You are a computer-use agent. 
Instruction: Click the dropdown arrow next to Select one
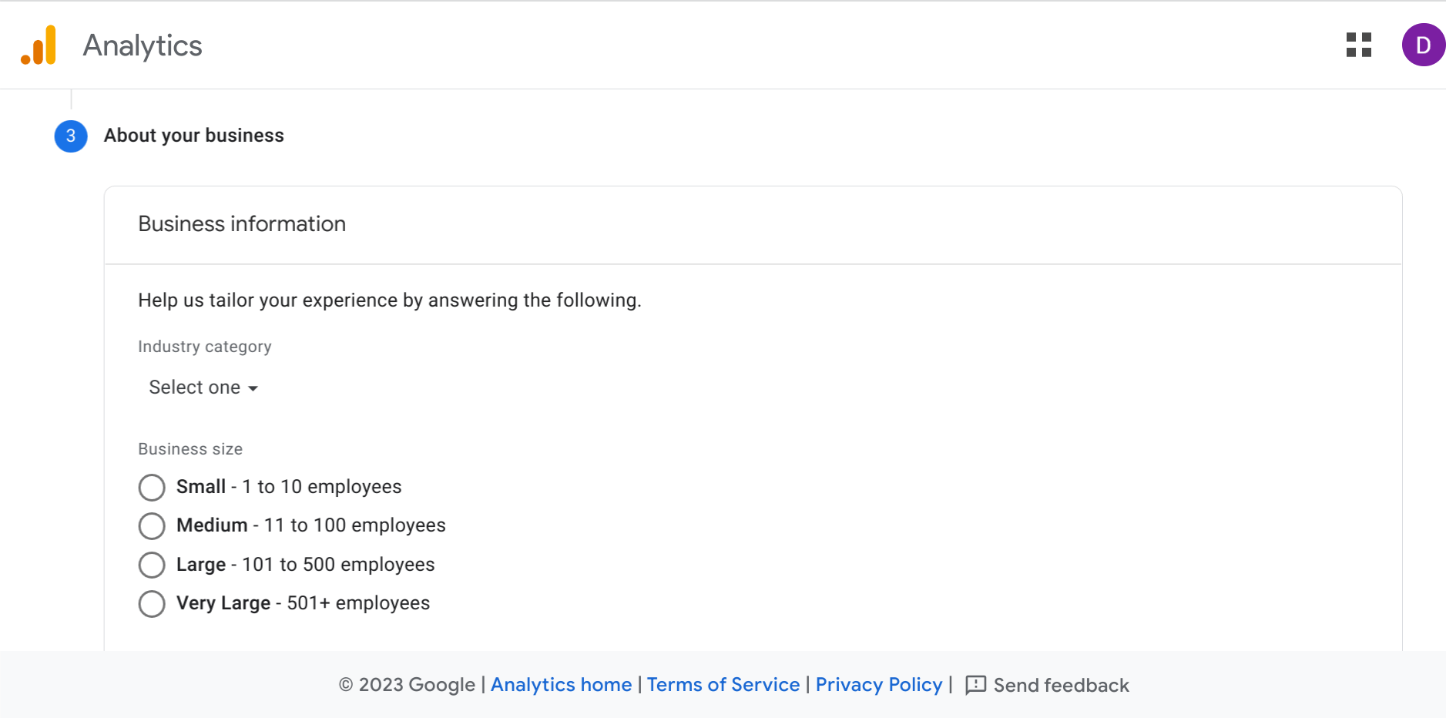click(254, 388)
